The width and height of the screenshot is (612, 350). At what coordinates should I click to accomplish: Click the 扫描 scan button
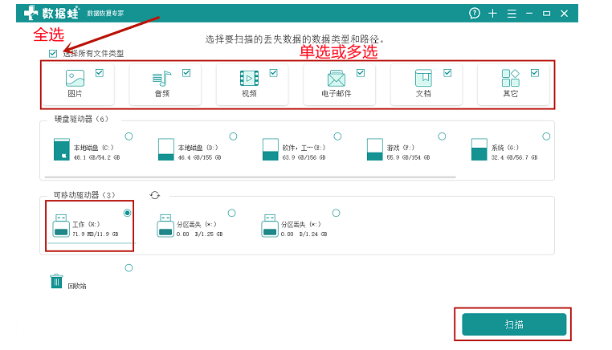(514, 324)
